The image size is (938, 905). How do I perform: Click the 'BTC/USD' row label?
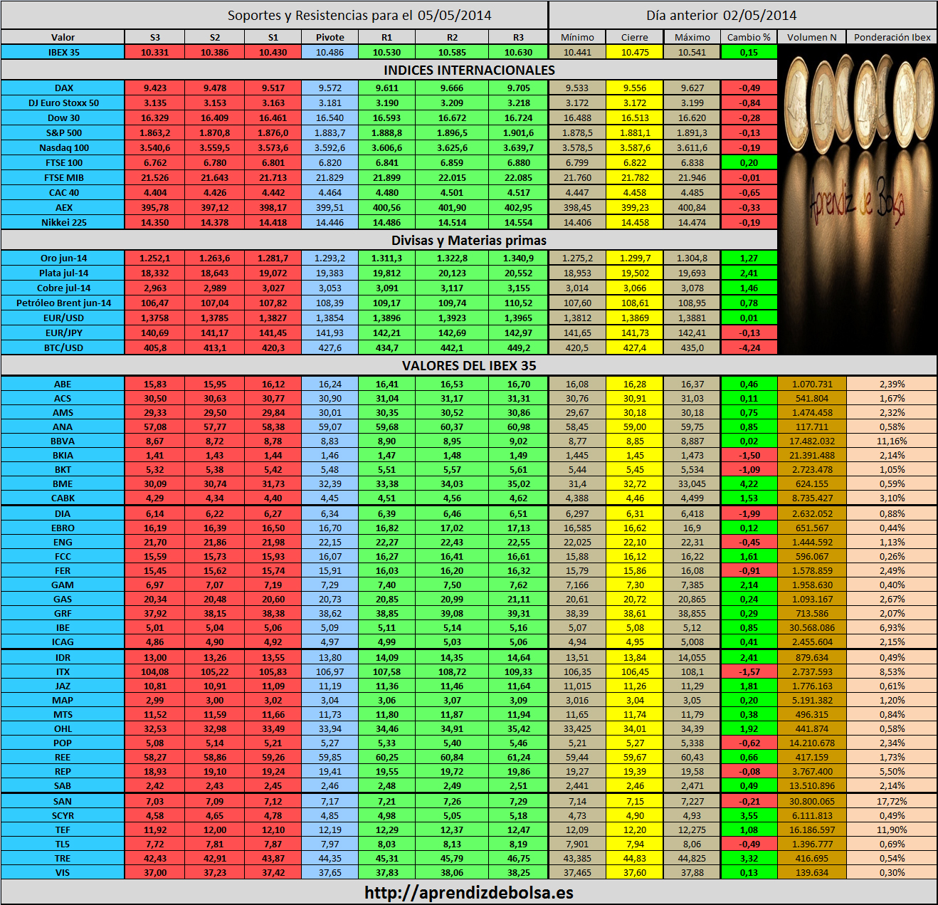(x=63, y=347)
